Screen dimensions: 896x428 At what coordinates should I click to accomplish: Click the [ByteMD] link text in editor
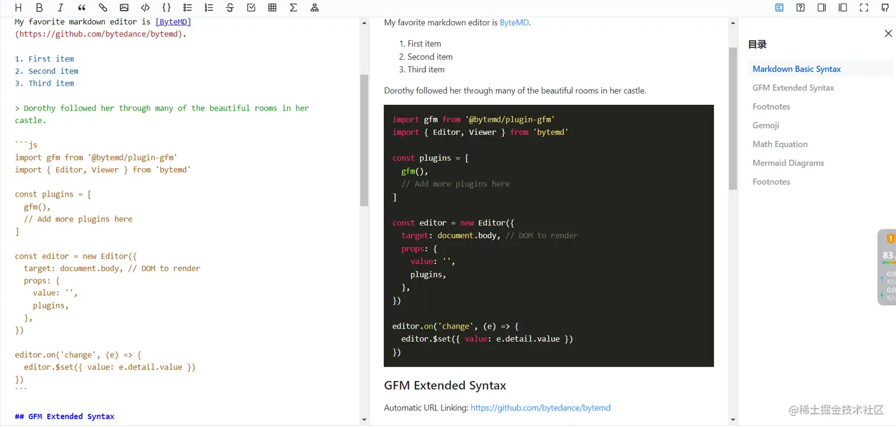pyautogui.click(x=173, y=22)
